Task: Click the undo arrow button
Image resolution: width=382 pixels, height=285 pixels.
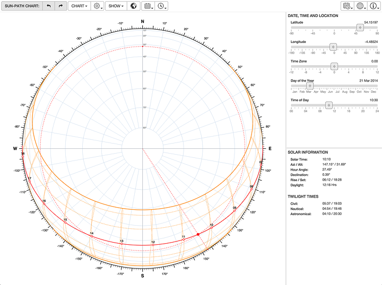Action: click(x=49, y=6)
